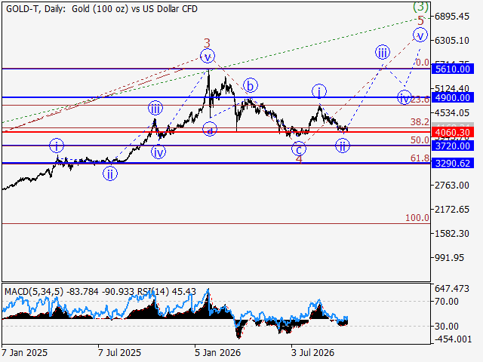Select the 7 Jul 2025 date label

(119, 353)
